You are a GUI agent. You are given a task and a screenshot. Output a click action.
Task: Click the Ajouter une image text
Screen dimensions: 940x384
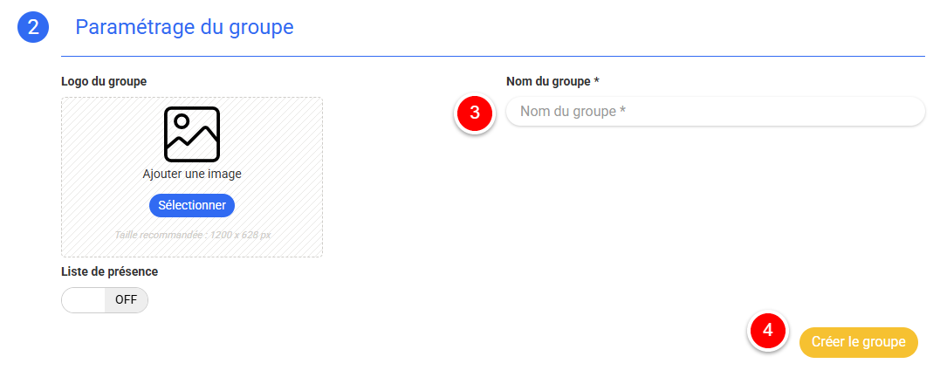click(x=192, y=174)
